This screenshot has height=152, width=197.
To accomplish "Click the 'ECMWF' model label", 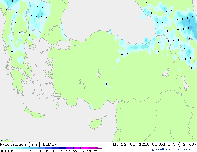I will (x=50, y=145).
